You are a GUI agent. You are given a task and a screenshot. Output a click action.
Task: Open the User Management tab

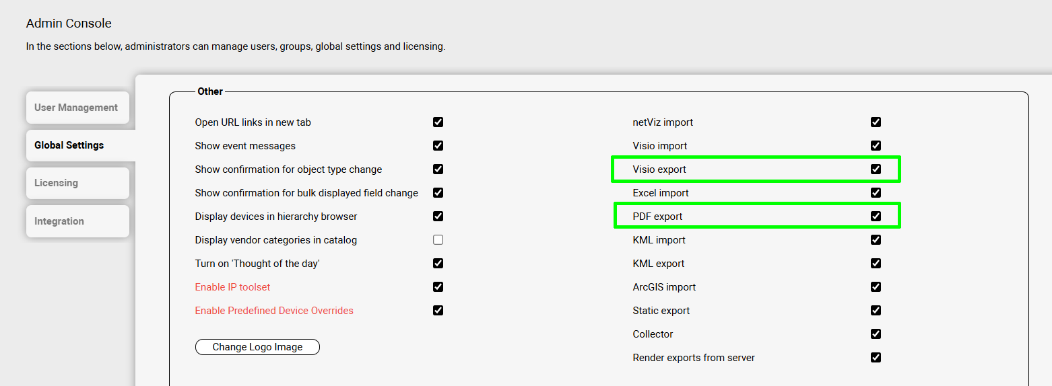pyautogui.click(x=76, y=108)
